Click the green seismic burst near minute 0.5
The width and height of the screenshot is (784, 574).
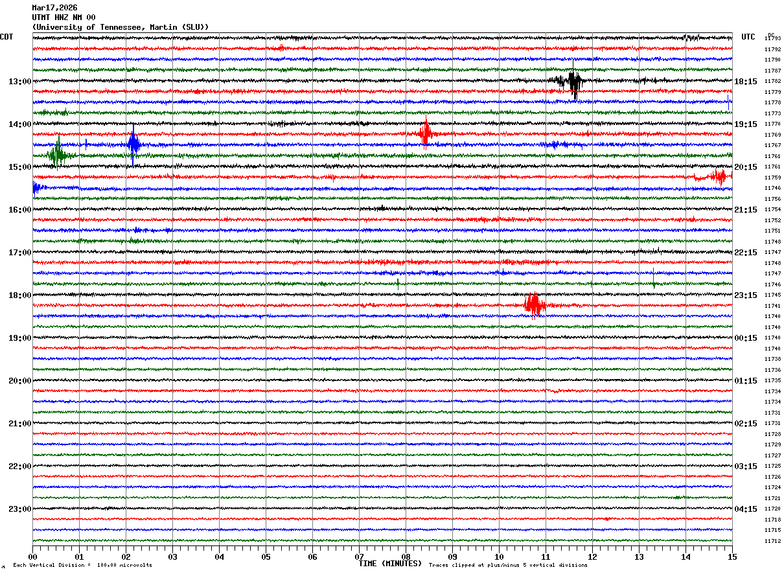58,154
